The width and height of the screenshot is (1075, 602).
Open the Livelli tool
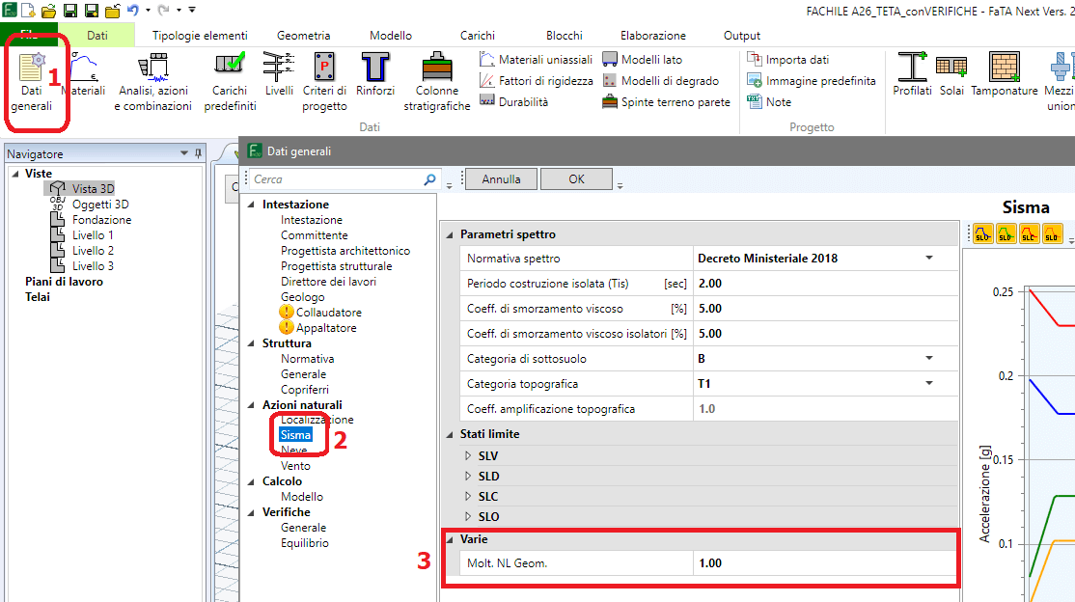[x=279, y=74]
